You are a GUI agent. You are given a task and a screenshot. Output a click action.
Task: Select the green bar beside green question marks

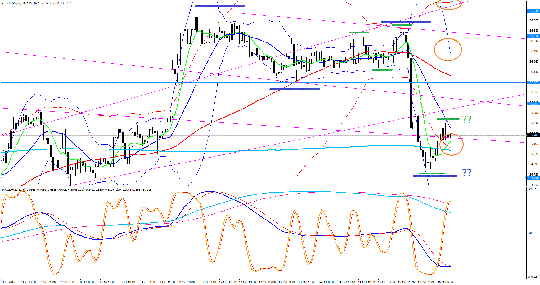pos(448,119)
